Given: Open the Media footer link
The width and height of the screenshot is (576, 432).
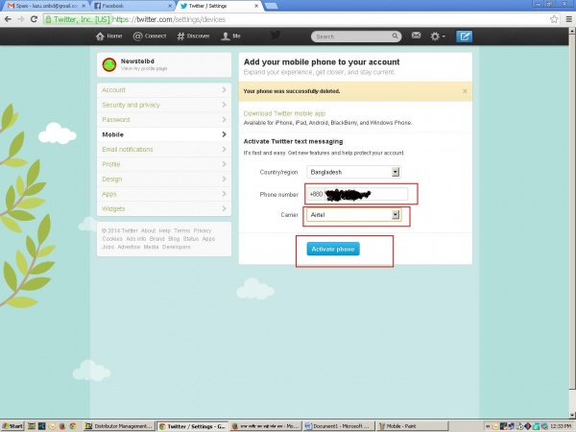Looking at the screenshot, I should point(151,247).
